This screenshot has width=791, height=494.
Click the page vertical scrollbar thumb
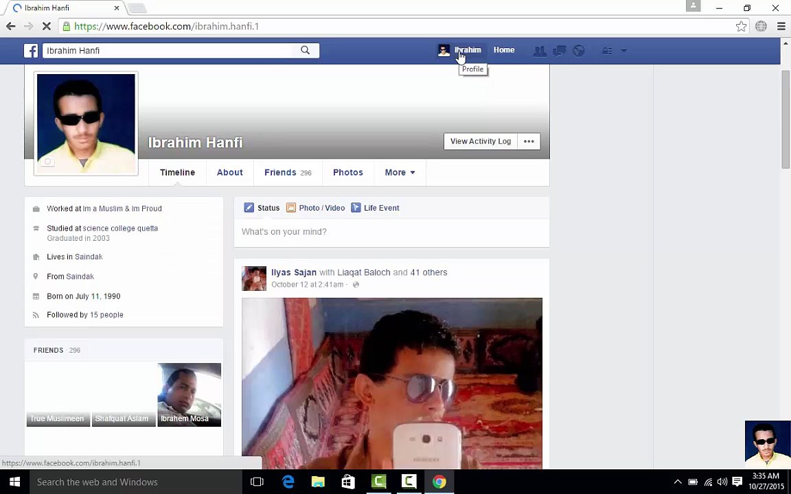coord(786,120)
